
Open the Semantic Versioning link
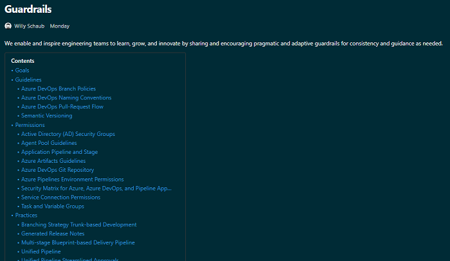(47, 115)
